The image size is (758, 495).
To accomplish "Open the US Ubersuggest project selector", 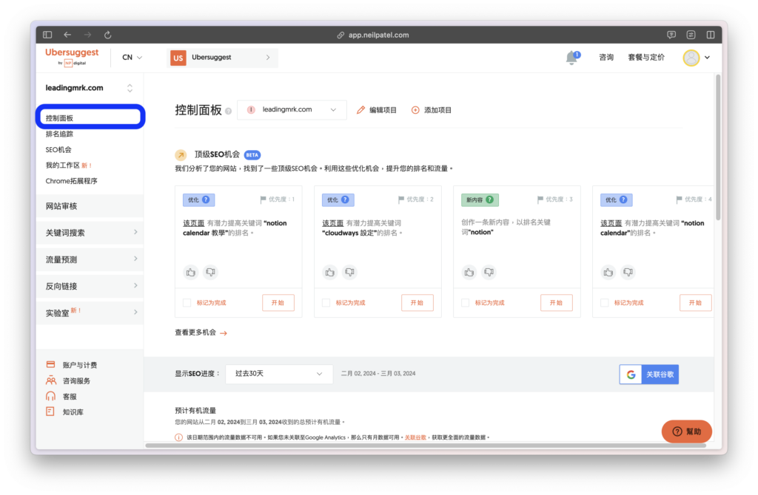I will (x=222, y=58).
